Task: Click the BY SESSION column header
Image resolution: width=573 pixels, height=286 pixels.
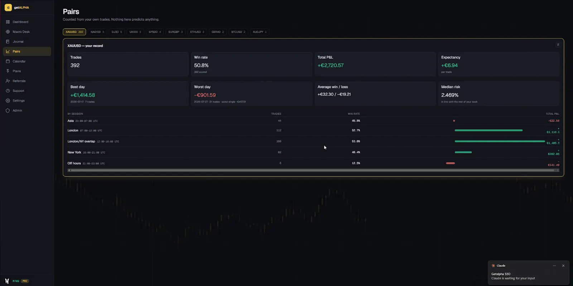Action: click(75, 114)
